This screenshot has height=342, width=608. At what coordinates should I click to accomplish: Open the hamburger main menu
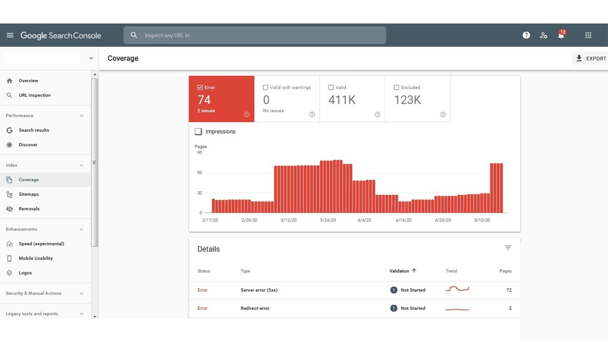[10, 35]
